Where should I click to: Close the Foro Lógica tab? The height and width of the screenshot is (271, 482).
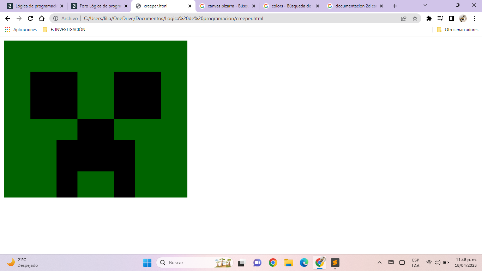pos(126,6)
